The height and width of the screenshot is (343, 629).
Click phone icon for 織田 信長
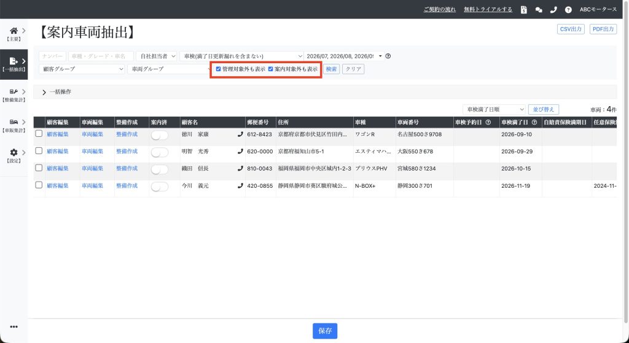click(x=240, y=169)
